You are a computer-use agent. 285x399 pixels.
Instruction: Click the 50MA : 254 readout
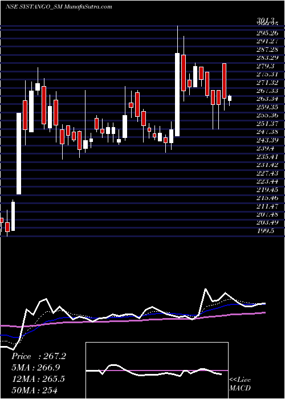pos(34,390)
